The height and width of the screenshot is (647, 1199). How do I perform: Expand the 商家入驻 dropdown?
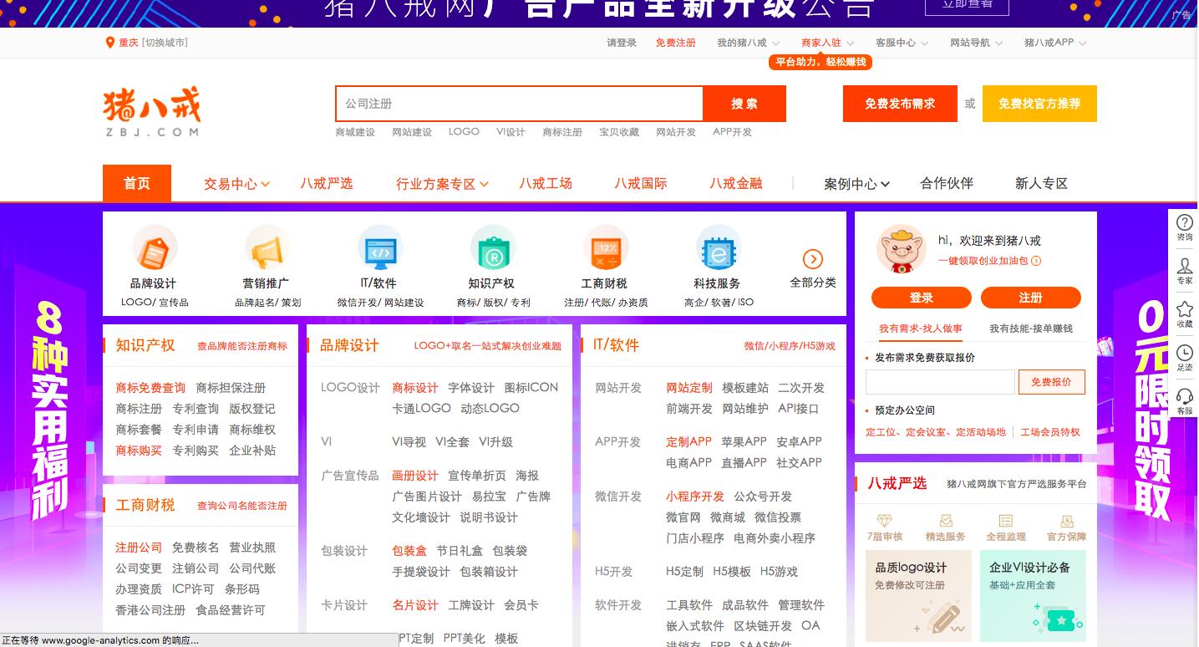[827, 43]
